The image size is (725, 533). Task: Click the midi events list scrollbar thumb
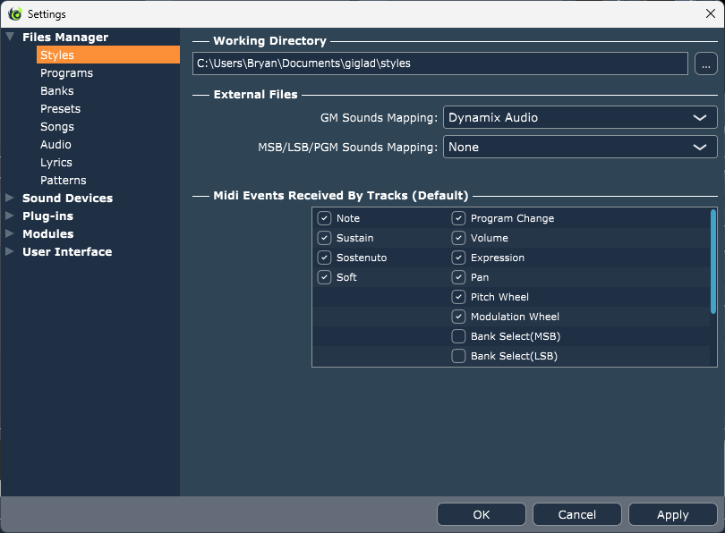click(713, 261)
